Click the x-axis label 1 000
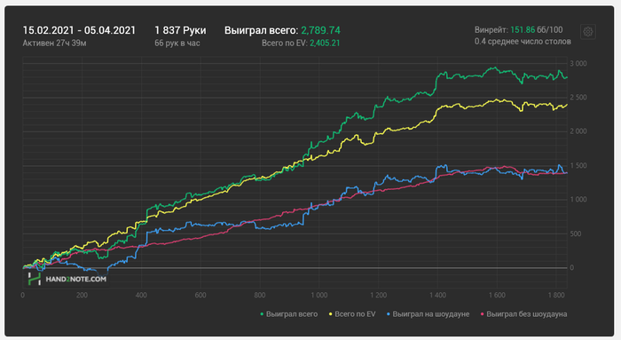 (319, 296)
